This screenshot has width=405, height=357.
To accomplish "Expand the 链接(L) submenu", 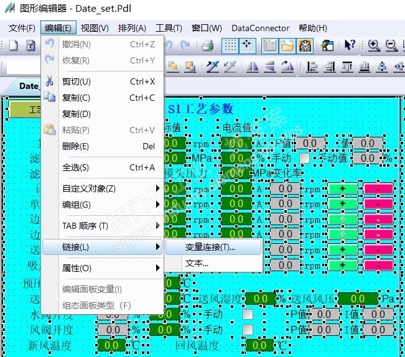I will 103,248.
